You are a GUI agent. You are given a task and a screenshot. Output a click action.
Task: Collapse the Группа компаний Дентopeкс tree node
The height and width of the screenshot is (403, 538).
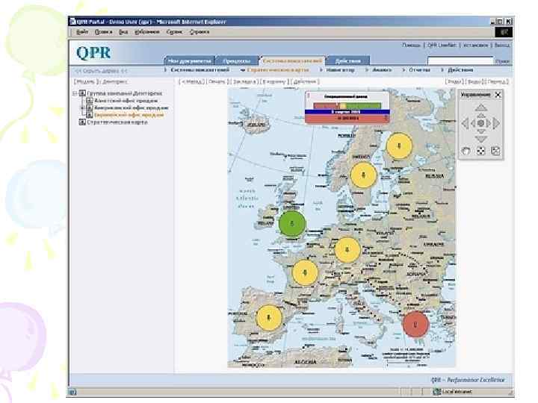75,93
